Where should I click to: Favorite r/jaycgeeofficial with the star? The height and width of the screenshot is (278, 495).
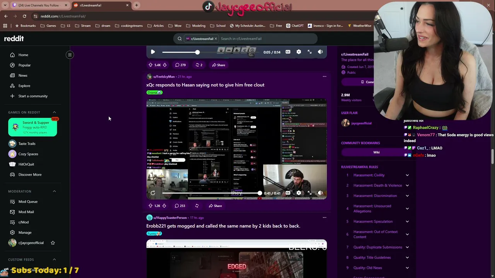(x=53, y=243)
